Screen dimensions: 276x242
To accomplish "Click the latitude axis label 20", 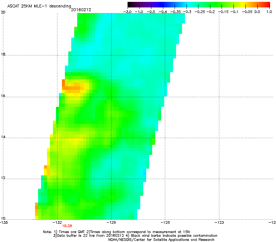I will tap(3, 12).
